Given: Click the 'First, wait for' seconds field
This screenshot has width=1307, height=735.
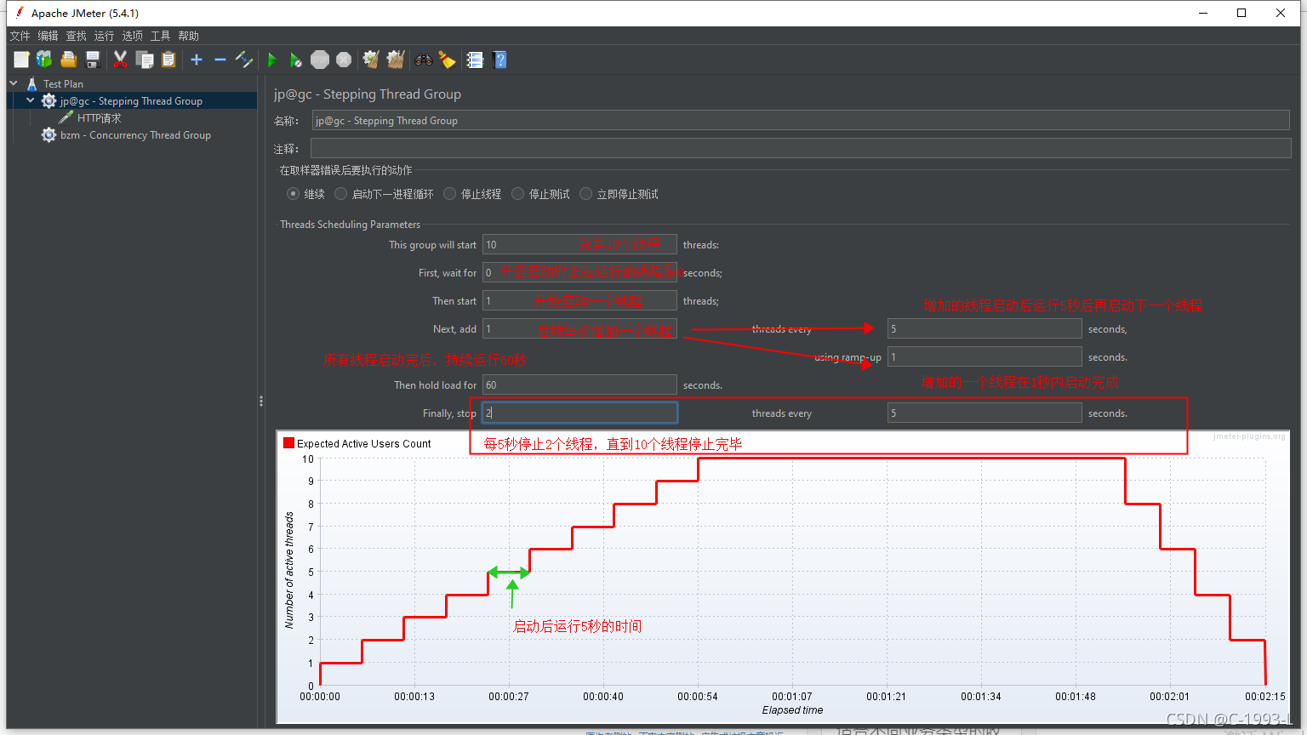Looking at the screenshot, I should pyautogui.click(x=579, y=272).
